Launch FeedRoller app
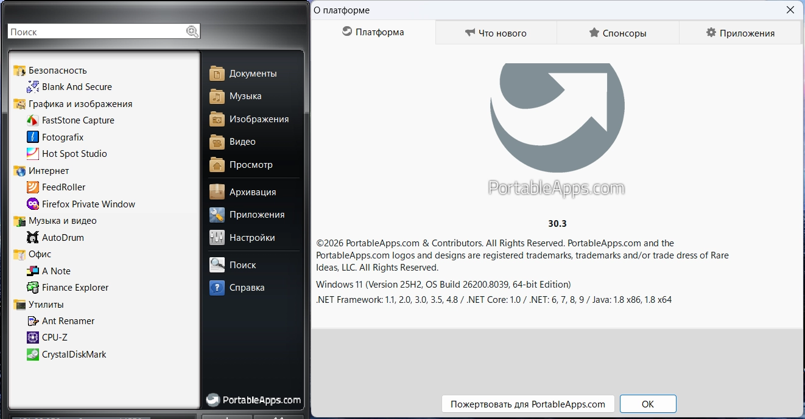The height and width of the screenshot is (419, 805). click(x=56, y=187)
